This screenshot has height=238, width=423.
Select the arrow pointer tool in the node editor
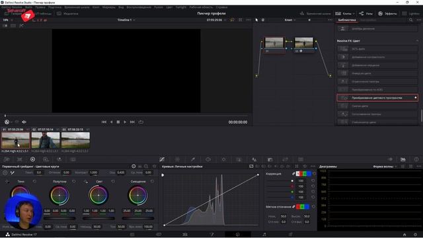click(256, 20)
